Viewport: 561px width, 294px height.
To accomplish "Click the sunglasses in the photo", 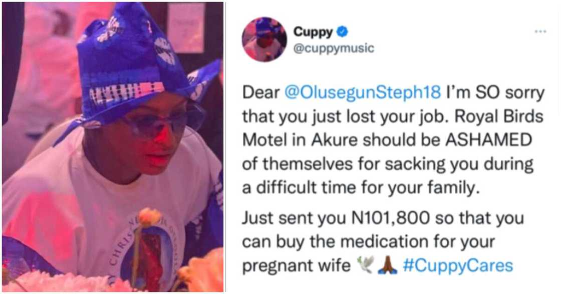I will pos(166,120).
